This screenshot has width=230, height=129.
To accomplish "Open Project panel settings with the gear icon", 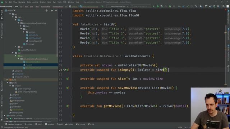I will coord(52,10).
